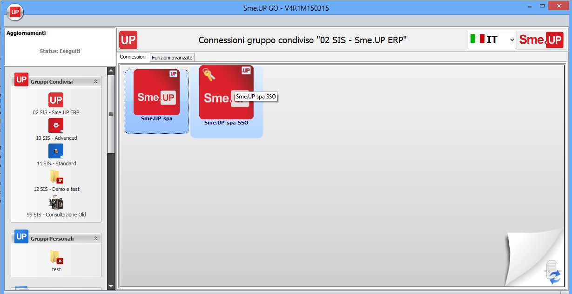Click the Italian flag in language selector
The image size is (572, 294).
(x=477, y=39)
